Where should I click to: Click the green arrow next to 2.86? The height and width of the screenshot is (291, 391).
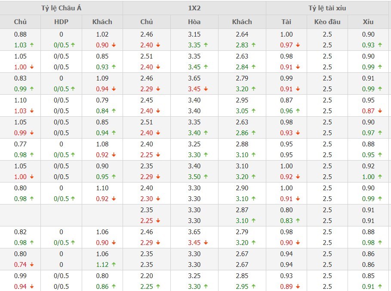254,133
